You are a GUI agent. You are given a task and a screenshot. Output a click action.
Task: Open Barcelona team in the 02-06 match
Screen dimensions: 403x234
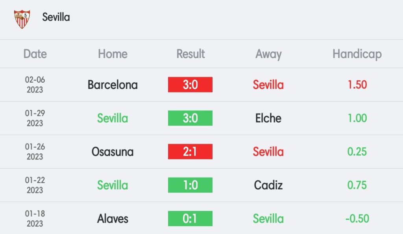pos(113,85)
